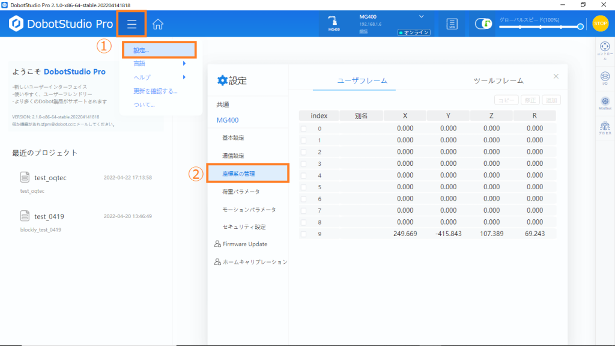
Task: Open 荷重パラメータ settings page
Action: [x=241, y=192]
